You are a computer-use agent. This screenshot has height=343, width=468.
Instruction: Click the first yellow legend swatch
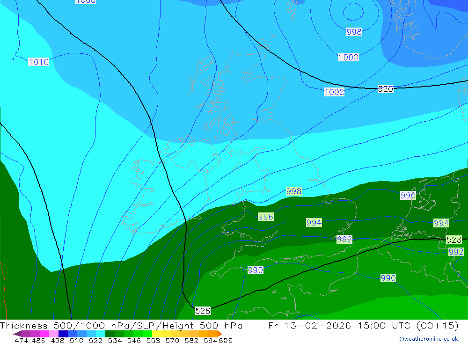tap(157, 334)
